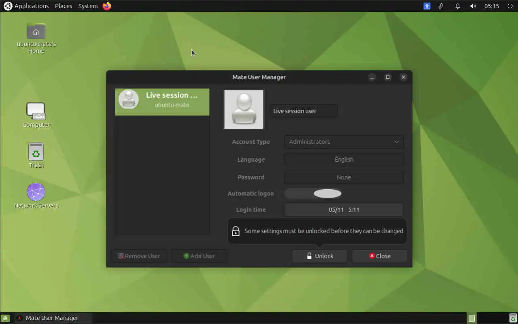Select the Network Servers desktop icon
This screenshot has width=518, height=324.
click(36, 196)
